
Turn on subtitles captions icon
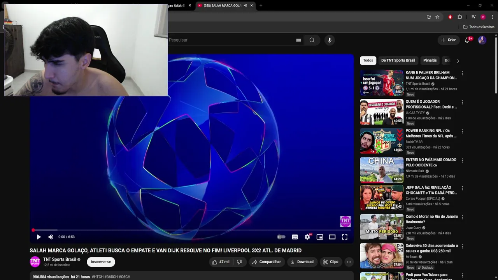pos(295,237)
